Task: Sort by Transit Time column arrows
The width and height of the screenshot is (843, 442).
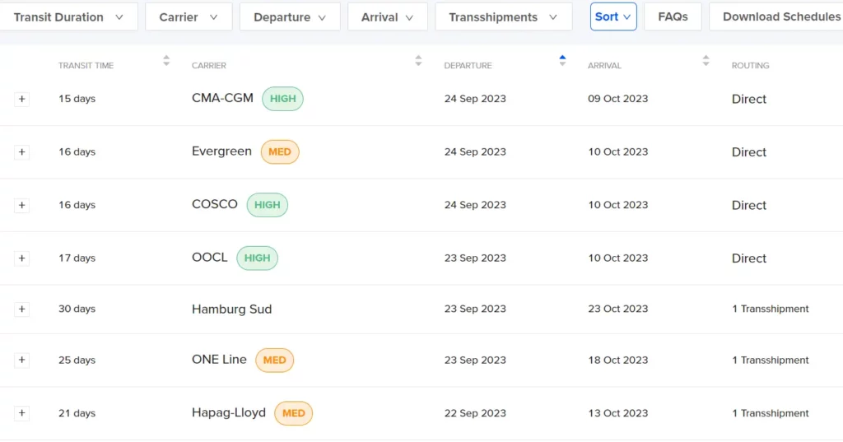Action: (166, 61)
